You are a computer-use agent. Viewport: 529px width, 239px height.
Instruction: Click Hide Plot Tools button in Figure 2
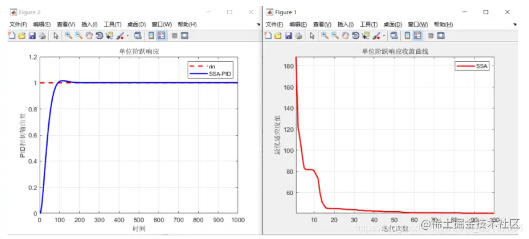click(175, 35)
